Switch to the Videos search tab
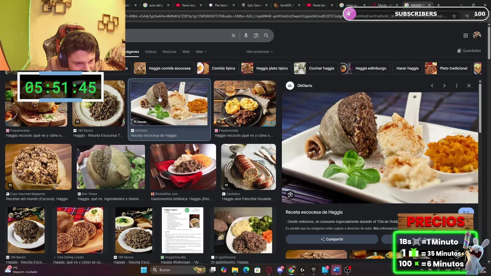491x276 pixels. pyautogui.click(x=150, y=52)
